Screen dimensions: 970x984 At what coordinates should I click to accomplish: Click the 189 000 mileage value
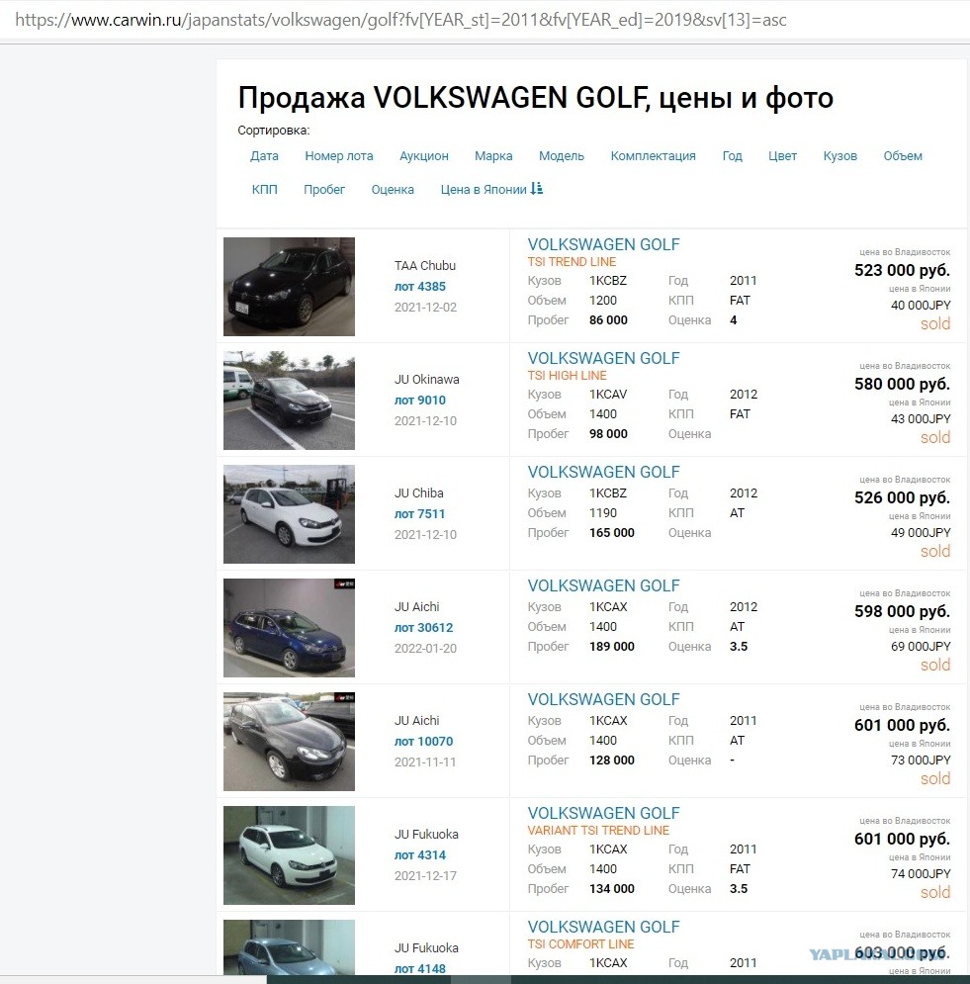click(x=612, y=646)
